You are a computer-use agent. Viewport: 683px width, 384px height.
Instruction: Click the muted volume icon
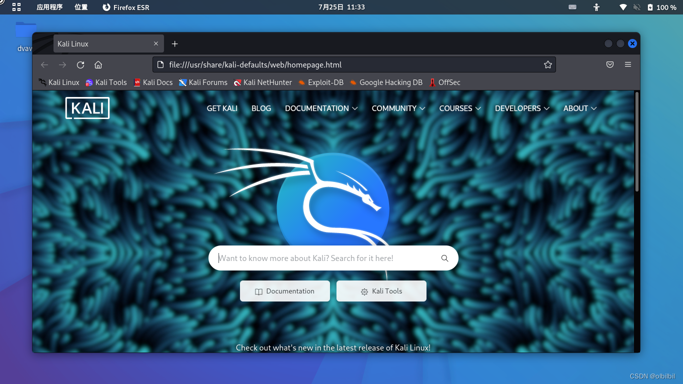click(x=637, y=7)
